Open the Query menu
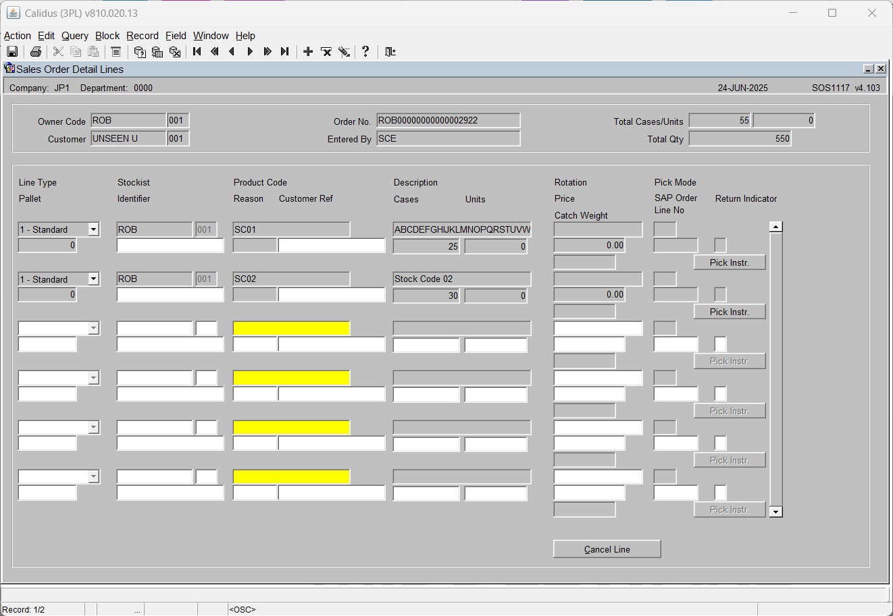The image size is (893, 616). [75, 36]
